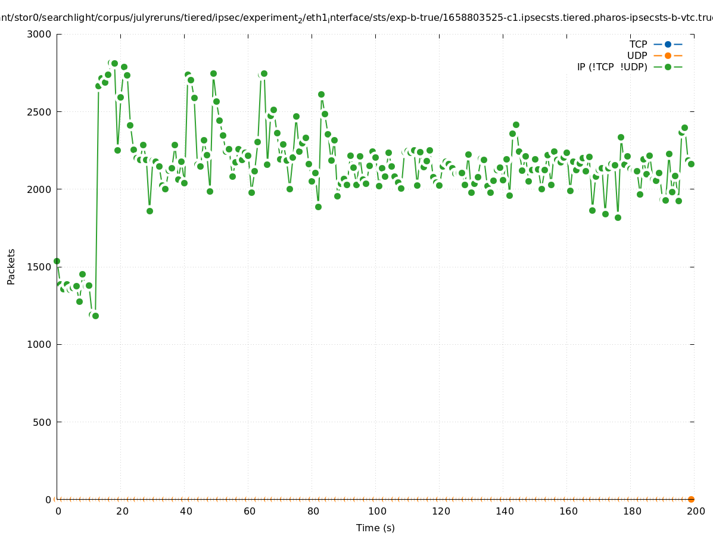Click the green IP legend marker
The image size is (713, 536).
tap(668, 67)
